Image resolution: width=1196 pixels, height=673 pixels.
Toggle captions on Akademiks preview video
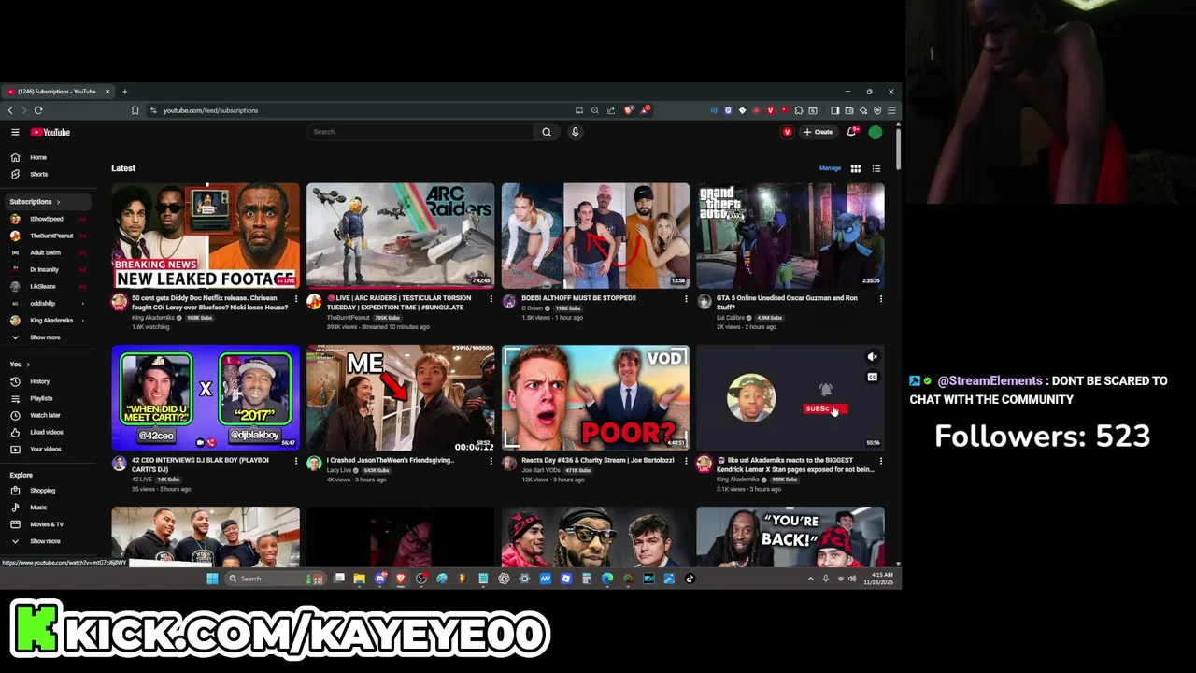point(872,377)
